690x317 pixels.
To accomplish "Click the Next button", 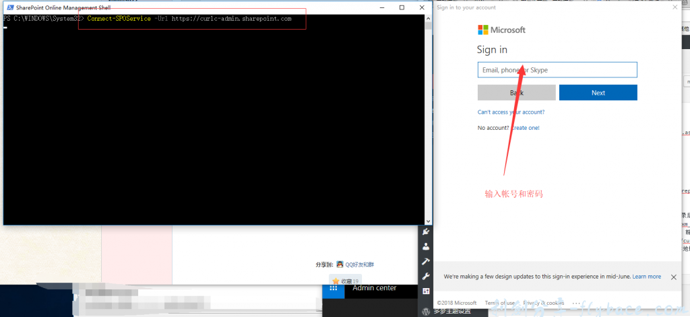I will (x=598, y=93).
